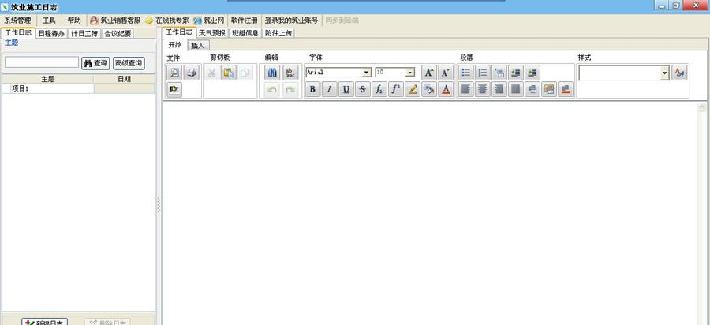Click 筑业销售客服 customer service link

[115, 21]
